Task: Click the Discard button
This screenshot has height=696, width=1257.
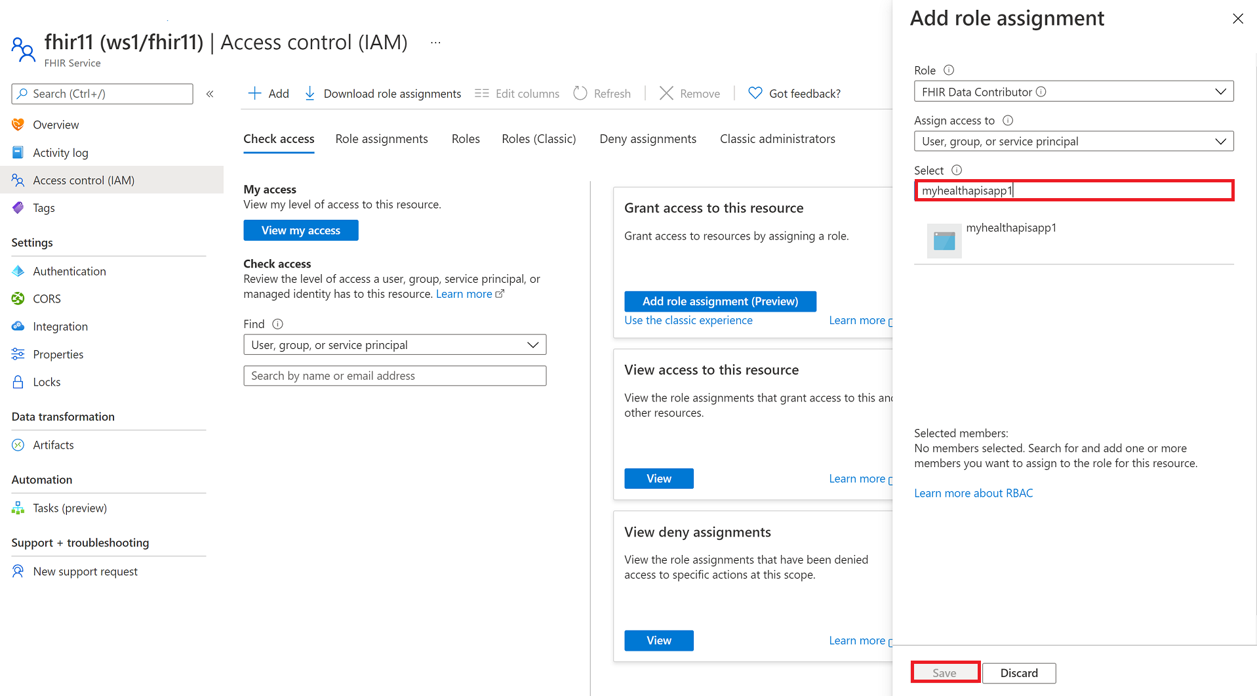Action: click(1019, 673)
